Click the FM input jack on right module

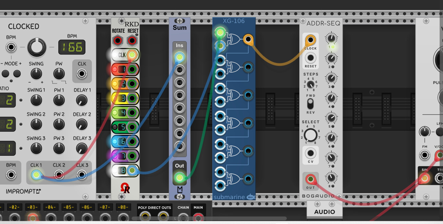[424, 155]
